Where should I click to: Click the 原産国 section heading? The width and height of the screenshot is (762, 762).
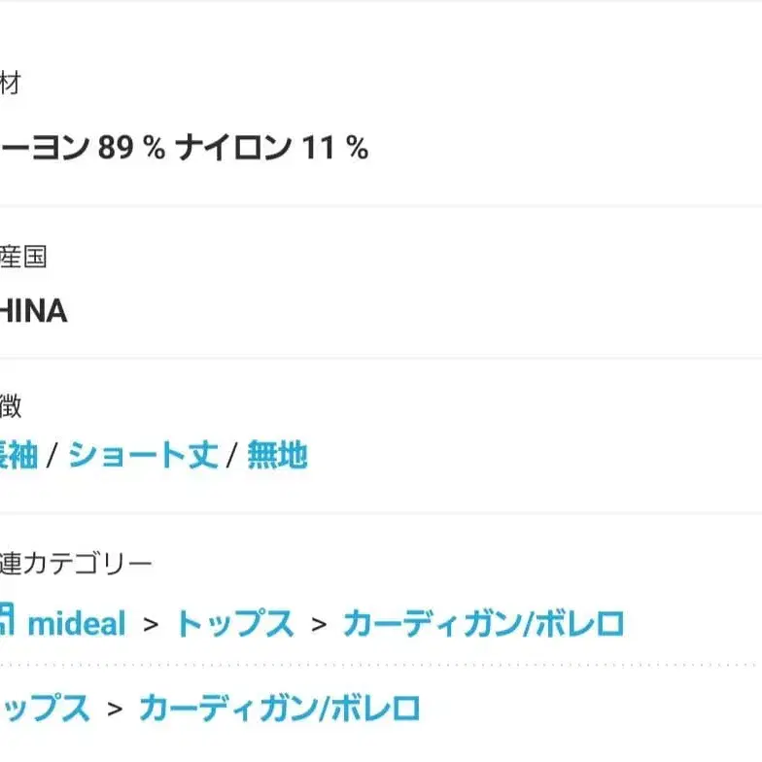[23, 257]
